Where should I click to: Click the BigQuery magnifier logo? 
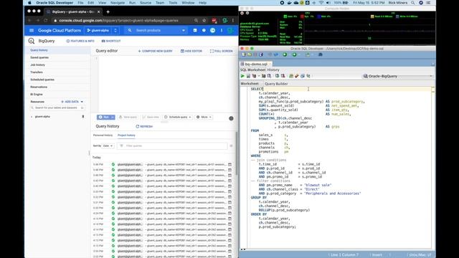click(x=32, y=41)
